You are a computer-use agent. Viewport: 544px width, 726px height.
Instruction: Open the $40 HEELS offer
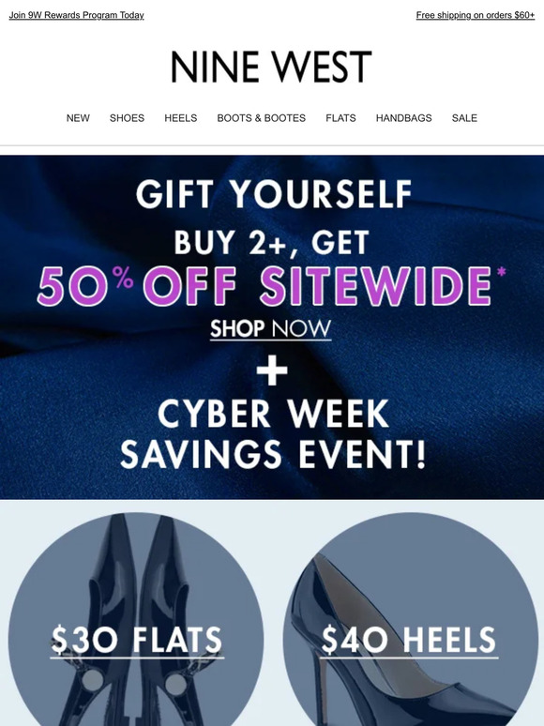point(409,641)
